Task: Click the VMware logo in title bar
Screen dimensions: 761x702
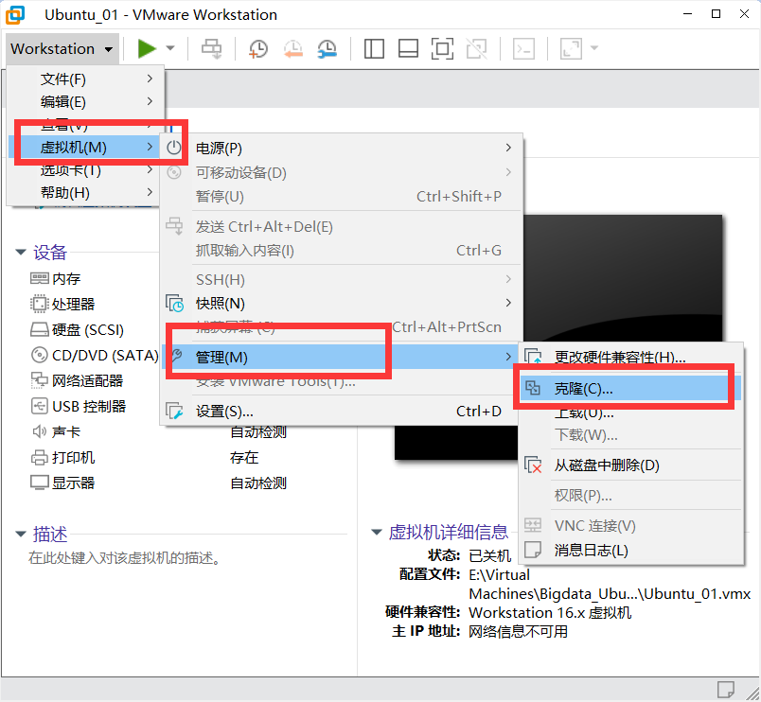Action: point(15,14)
